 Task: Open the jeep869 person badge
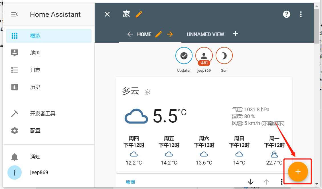click(204, 56)
